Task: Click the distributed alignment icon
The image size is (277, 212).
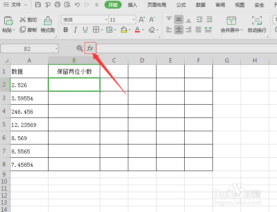Action: [208, 29]
